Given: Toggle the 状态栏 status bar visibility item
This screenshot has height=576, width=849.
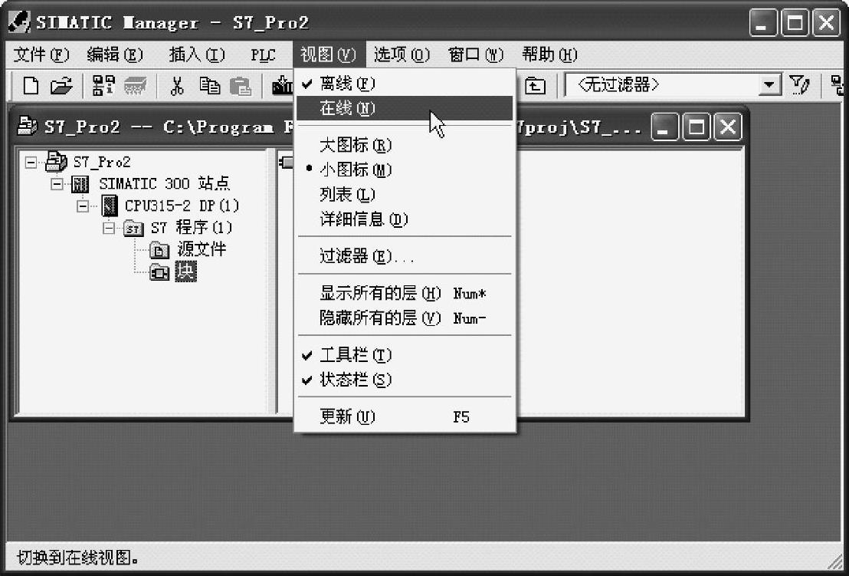Looking at the screenshot, I should (x=405, y=380).
